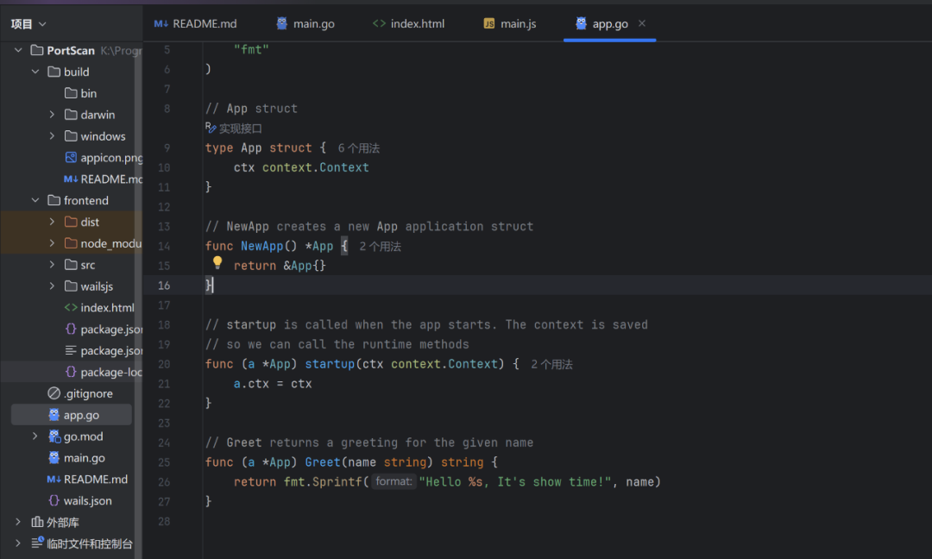
Task: Click the .gitignore ignore-file icon
Action: 54,393
